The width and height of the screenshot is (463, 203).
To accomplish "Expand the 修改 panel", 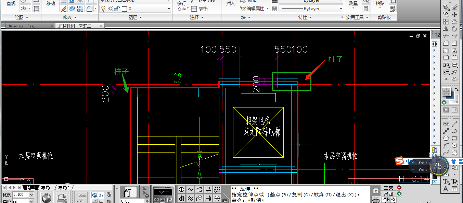I will (69, 17).
